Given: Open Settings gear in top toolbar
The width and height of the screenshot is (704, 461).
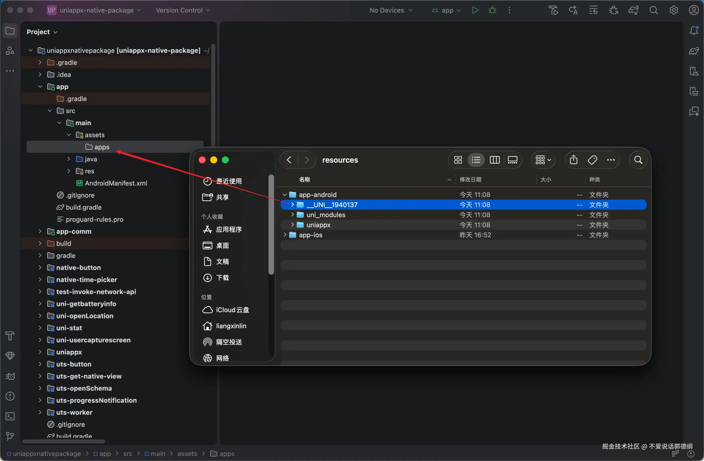Looking at the screenshot, I should click(674, 10).
